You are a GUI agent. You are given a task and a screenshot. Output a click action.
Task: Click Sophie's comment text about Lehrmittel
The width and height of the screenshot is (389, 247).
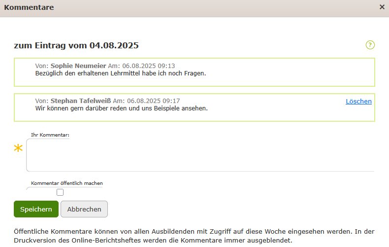[120, 73]
